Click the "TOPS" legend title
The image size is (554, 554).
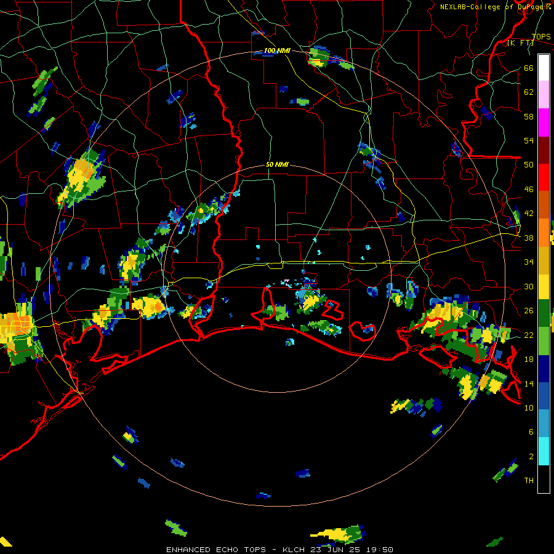[541, 37]
